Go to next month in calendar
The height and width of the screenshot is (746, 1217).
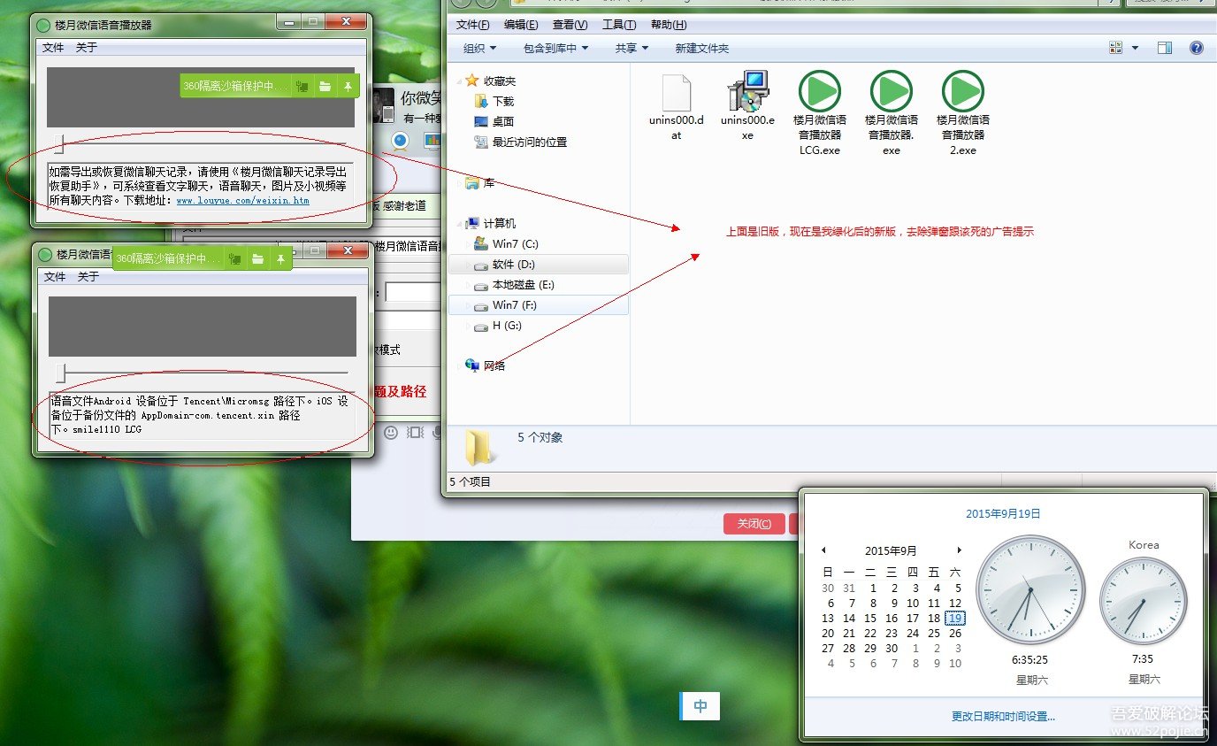coord(959,550)
